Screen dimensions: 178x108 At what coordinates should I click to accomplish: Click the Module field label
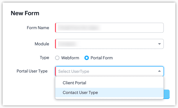click(x=42, y=44)
